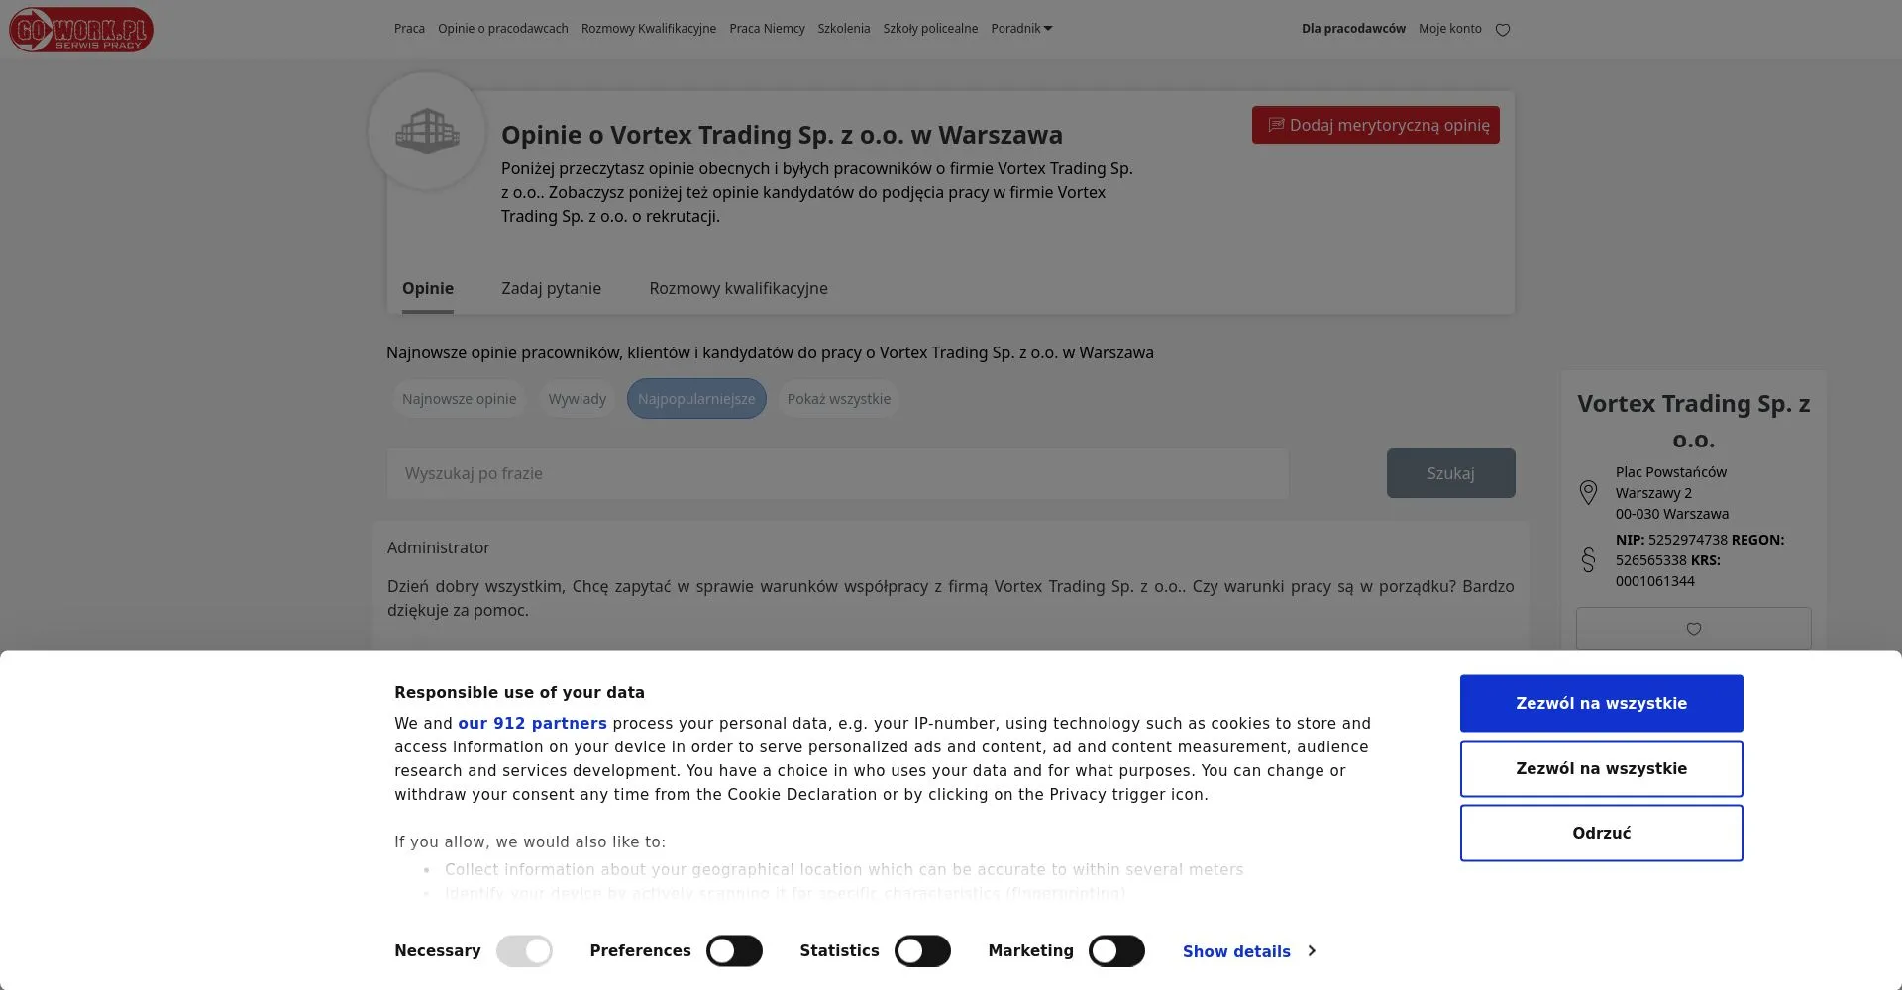The width and height of the screenshot is (1902, 990).
Task: Click the address 00-030 Warszawa
Action: [x=1671, y=514]
